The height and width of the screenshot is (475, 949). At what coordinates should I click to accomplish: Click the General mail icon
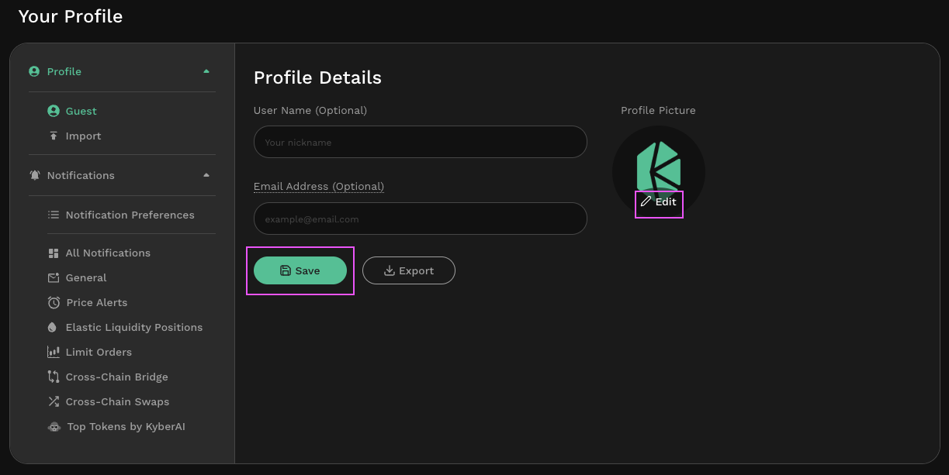click(x=54, y=277)
